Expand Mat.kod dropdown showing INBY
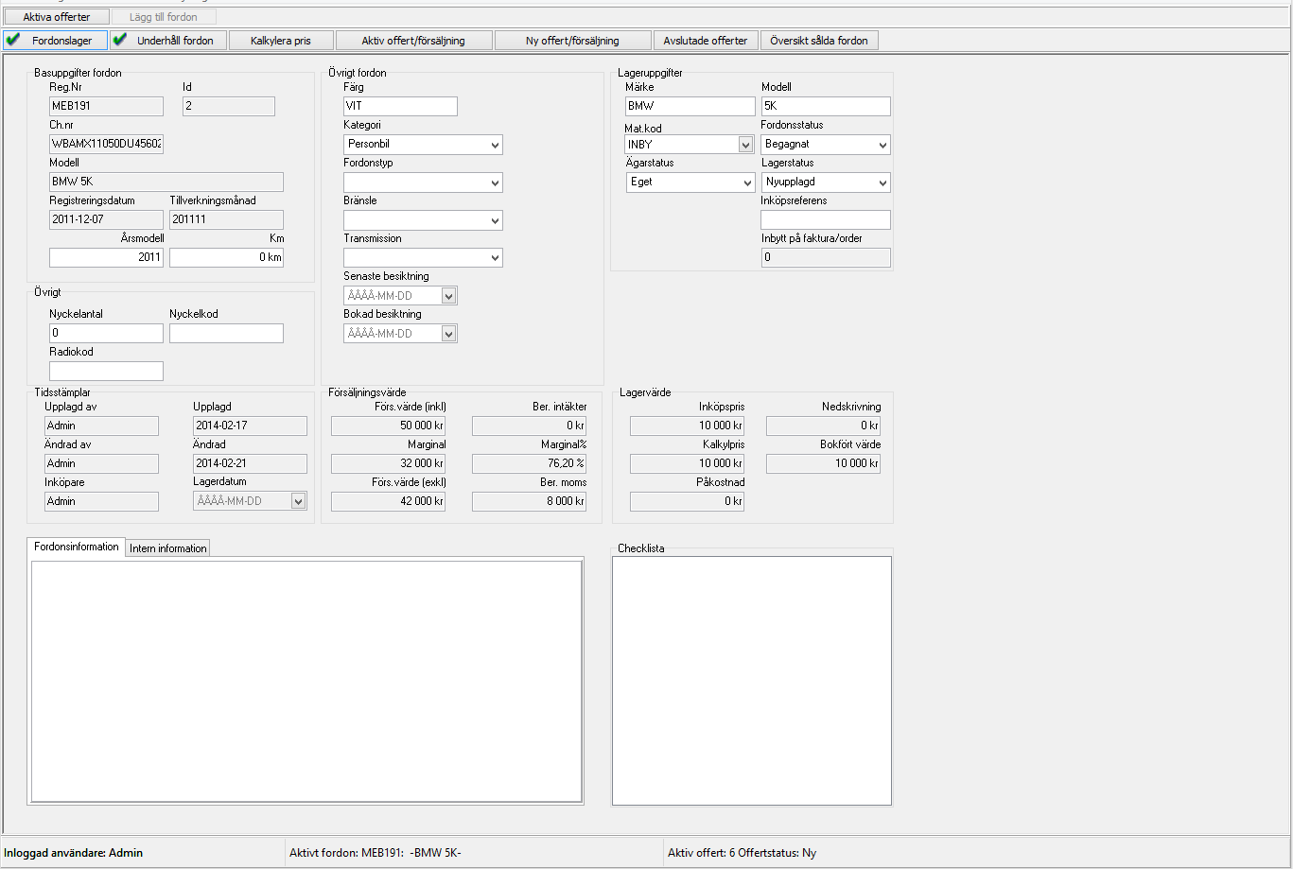This screenshot has height=869, width=1293. point(745,145)
